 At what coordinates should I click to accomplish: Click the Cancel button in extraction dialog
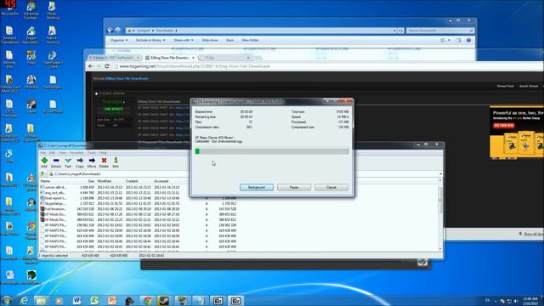click(x=331, y=187)
